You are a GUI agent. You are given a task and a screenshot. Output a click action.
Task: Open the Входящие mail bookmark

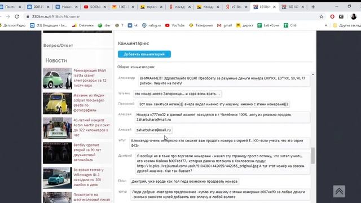click(x=49, y=25)
